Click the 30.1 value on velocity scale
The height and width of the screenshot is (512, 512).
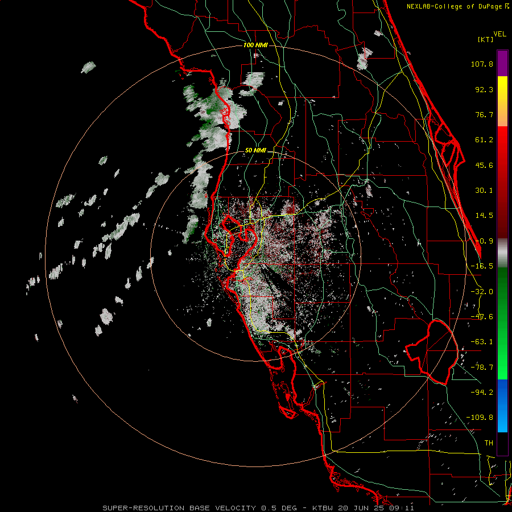point(484,191)
